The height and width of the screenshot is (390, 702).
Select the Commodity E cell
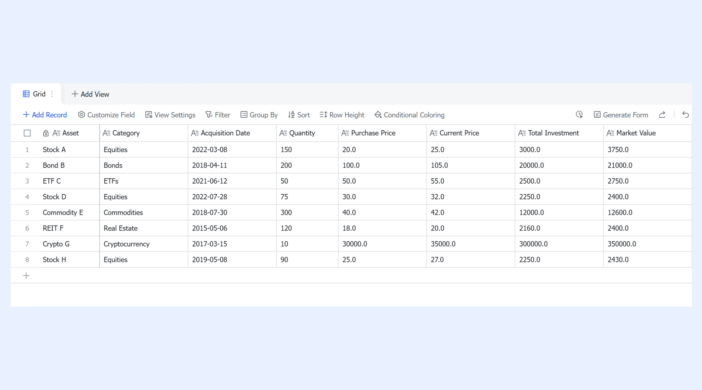click(69, 213)
